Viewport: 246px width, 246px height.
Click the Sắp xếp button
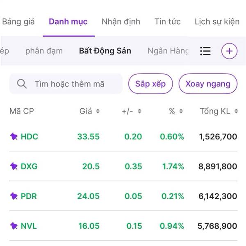(x=150, y=84)
